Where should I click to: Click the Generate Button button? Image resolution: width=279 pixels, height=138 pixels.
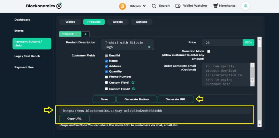137,99
